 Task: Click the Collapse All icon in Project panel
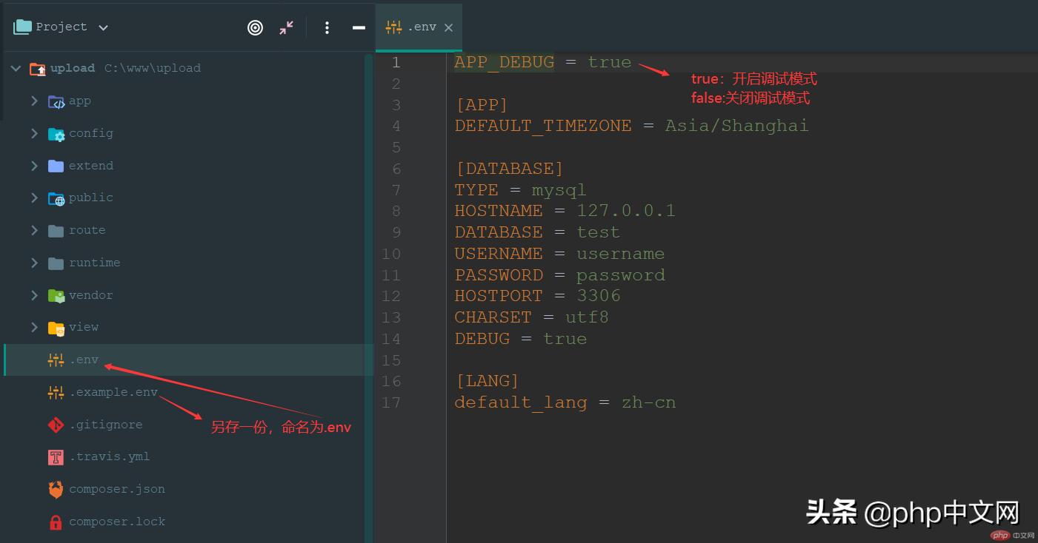coord(287,27)
